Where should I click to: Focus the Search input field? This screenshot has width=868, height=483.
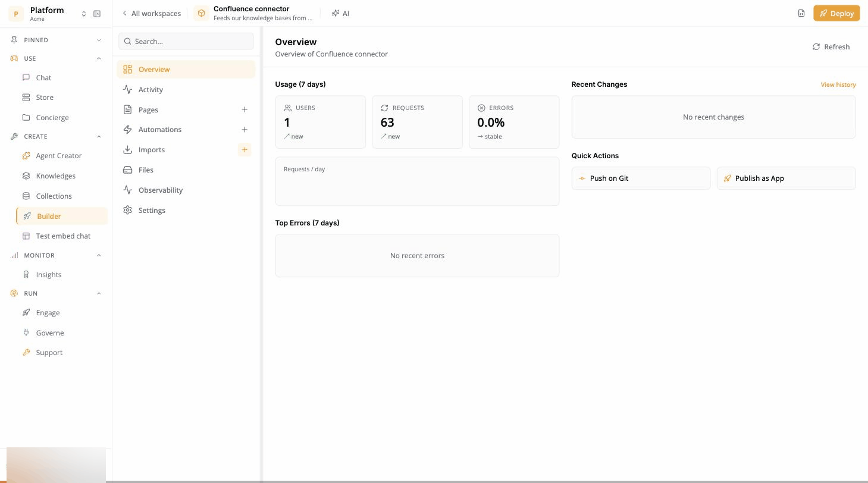[x=186, y=41]
